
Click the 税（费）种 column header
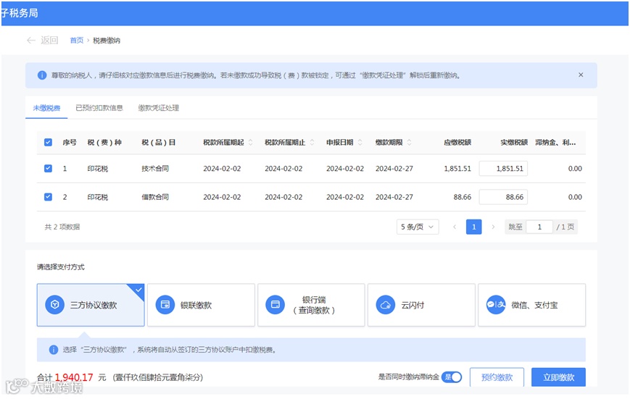104,142
